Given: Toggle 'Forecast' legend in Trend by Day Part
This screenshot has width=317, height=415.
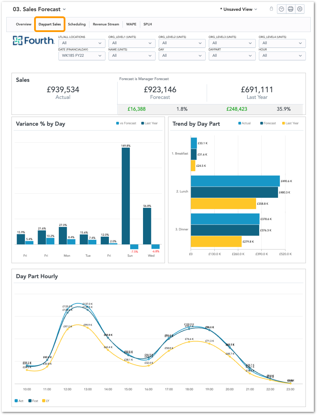Looking at the screenshot, I should tap(268, 123).
